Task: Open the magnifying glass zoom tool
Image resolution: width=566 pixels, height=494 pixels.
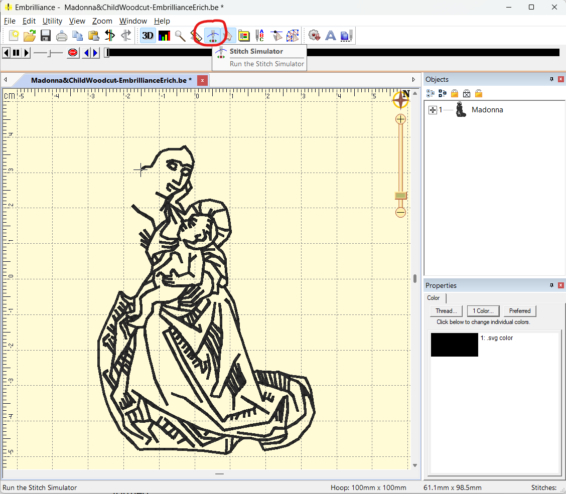Action: coord(180,36)
